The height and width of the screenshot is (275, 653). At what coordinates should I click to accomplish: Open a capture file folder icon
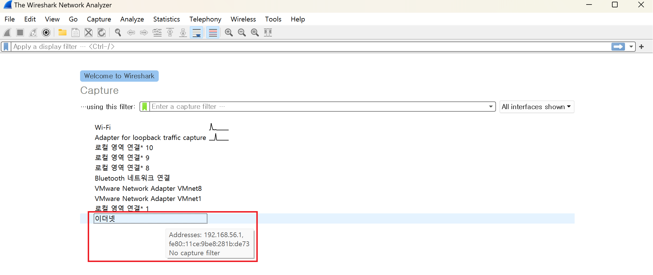(62, 33)
